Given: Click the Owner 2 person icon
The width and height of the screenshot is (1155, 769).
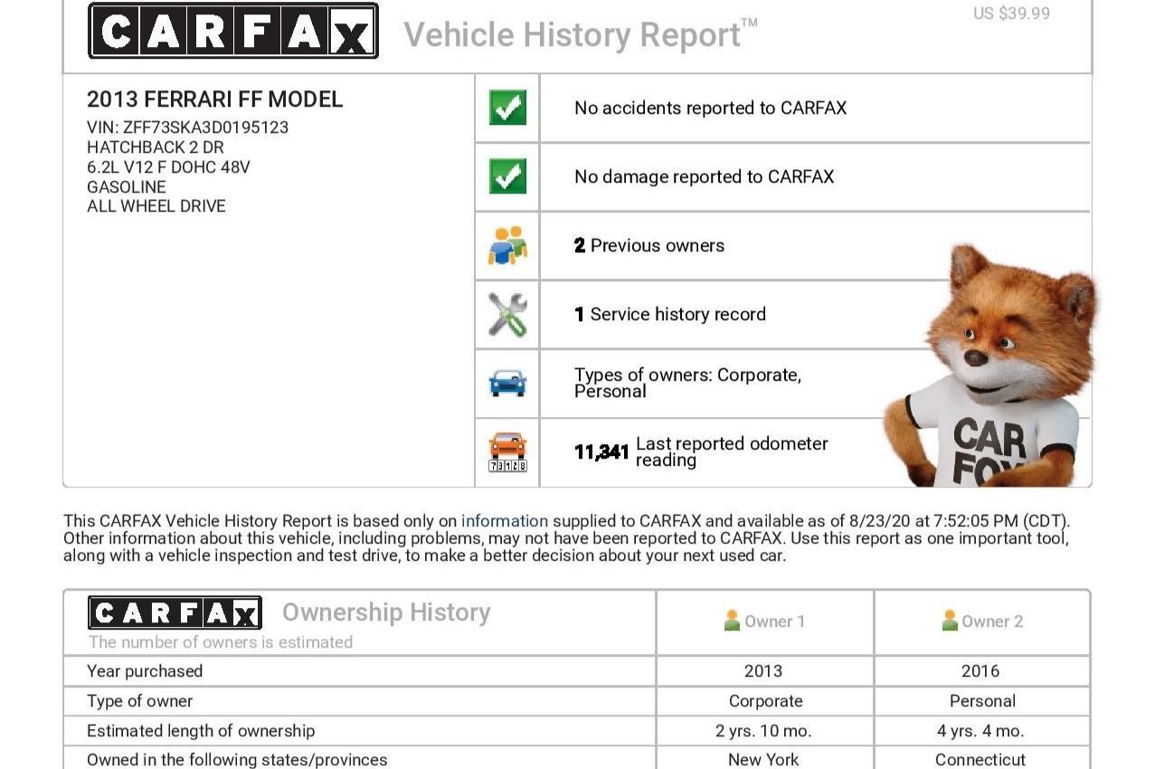Looking at the screenshot, I should (949, 621).
